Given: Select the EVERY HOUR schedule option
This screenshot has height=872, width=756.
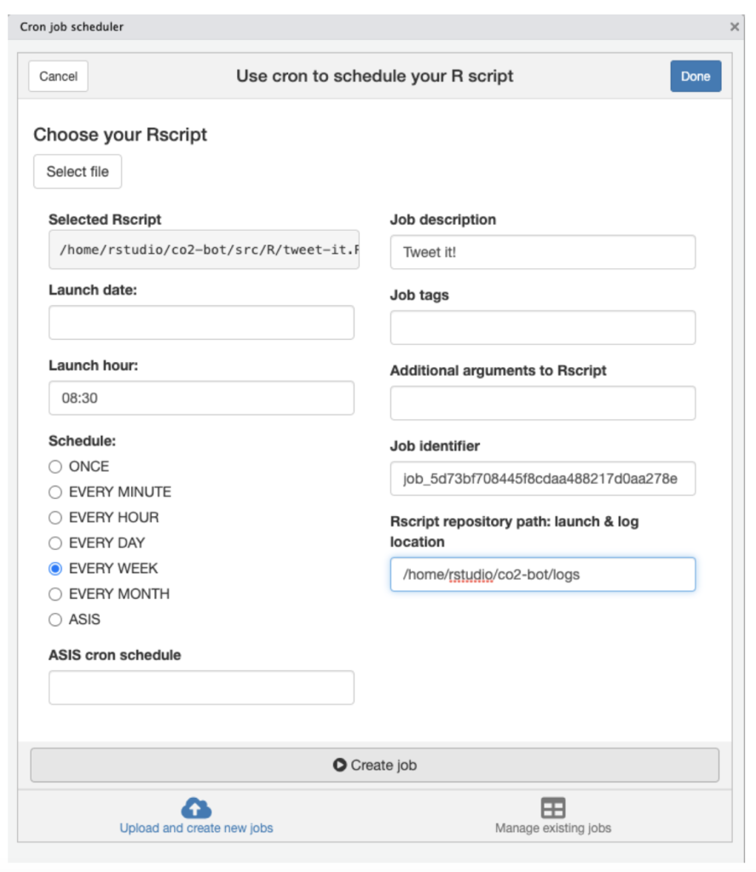Looking at the screenshot, I should [55, 518].
